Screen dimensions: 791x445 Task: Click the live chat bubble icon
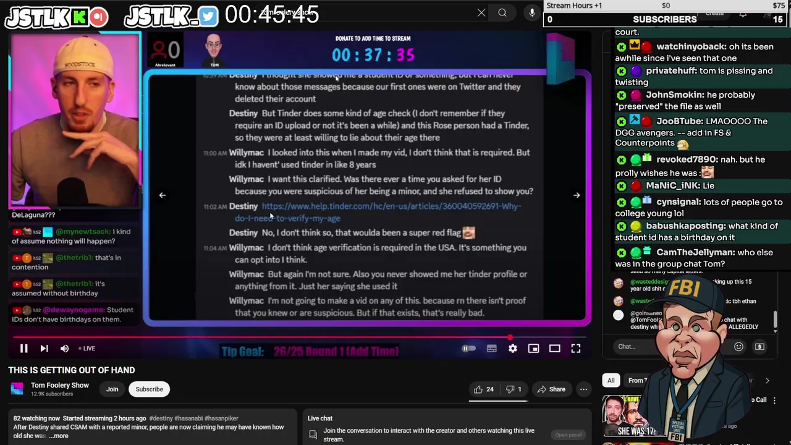click(313, 434)
